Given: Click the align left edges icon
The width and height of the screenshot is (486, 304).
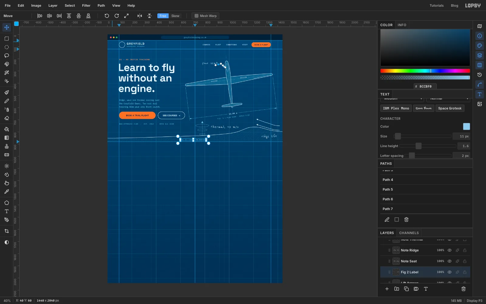Looking at the screenshot, I should coord(40,16).
